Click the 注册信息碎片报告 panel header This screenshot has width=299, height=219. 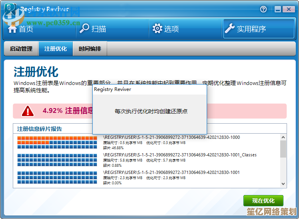coord(40,129)
